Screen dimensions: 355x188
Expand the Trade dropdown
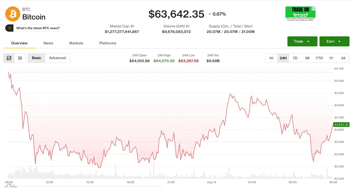tap(302, 41)
